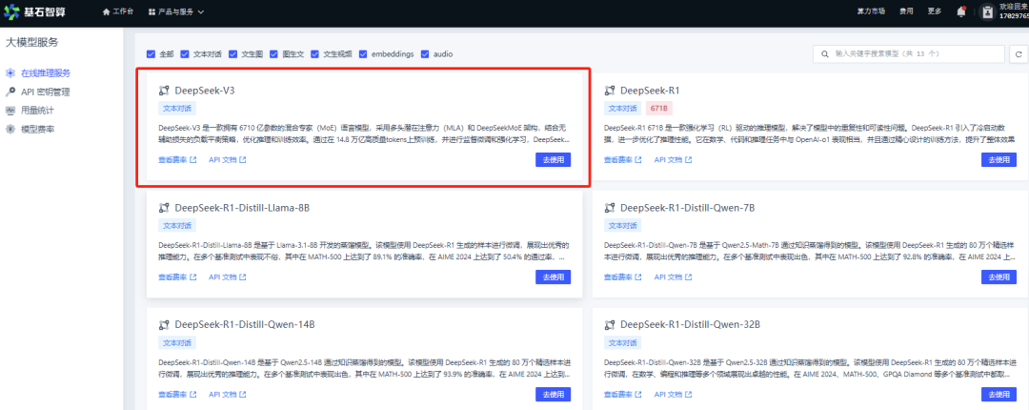The image size is (1029, 410).
Task: Toggle the audio filter checkbox
Action: click(x=425, y=54)
